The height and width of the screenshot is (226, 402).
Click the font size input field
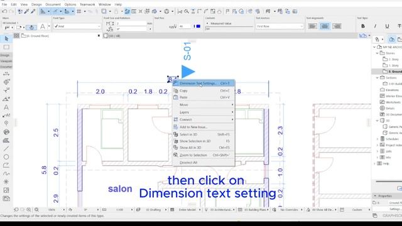[131, 23]
